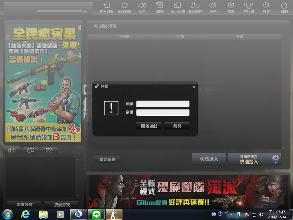This screenshot has height=220, width=293.
Task: Open 武器製作 weapon crafting
Action: 195,8
